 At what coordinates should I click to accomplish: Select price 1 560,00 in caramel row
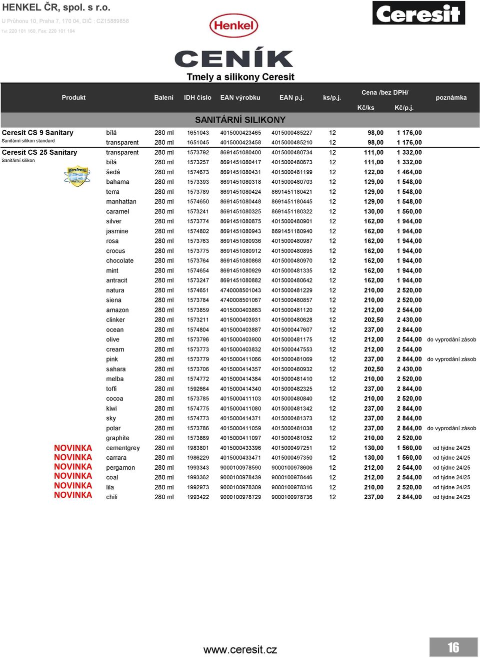coord(409,211)
